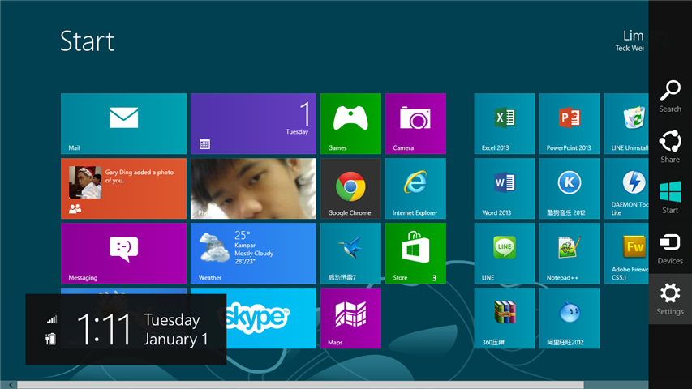This screenshot has width=692, height=389.
Task: Open the Mail tile
Action: click(123, 123)
